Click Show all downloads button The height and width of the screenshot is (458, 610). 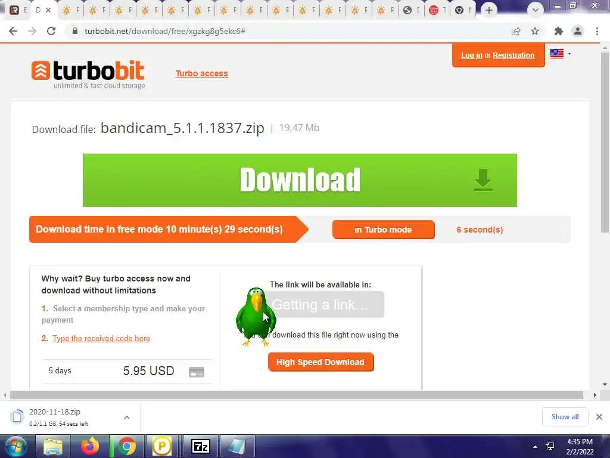point(565,417)
